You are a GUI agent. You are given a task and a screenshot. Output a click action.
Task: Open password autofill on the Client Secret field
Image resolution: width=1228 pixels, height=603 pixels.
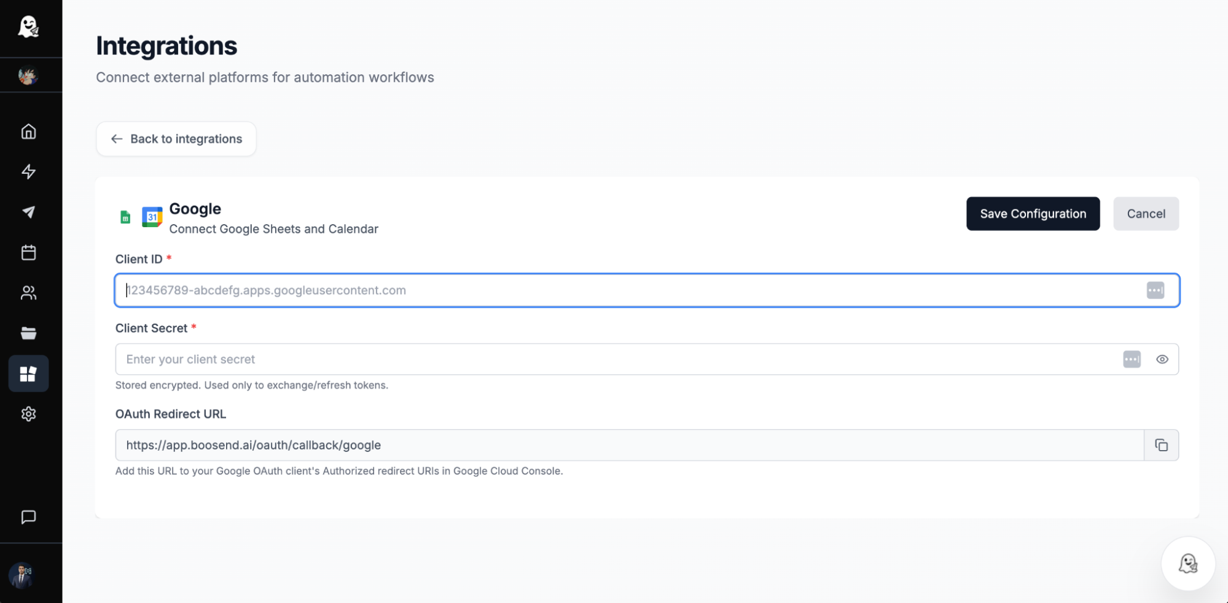click(1131, 359)
